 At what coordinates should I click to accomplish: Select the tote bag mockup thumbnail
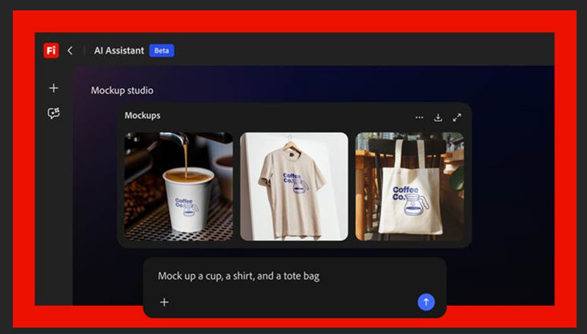(x=409, y=187)
